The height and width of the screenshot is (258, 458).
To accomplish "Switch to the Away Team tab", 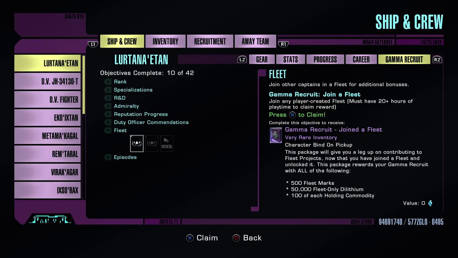I will [255, 41].
